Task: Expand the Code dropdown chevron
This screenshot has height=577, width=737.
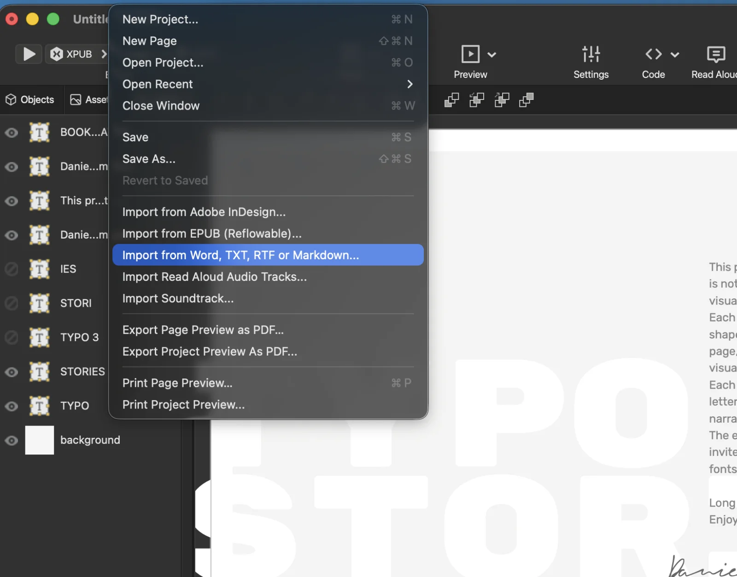Action: point(675,54)
